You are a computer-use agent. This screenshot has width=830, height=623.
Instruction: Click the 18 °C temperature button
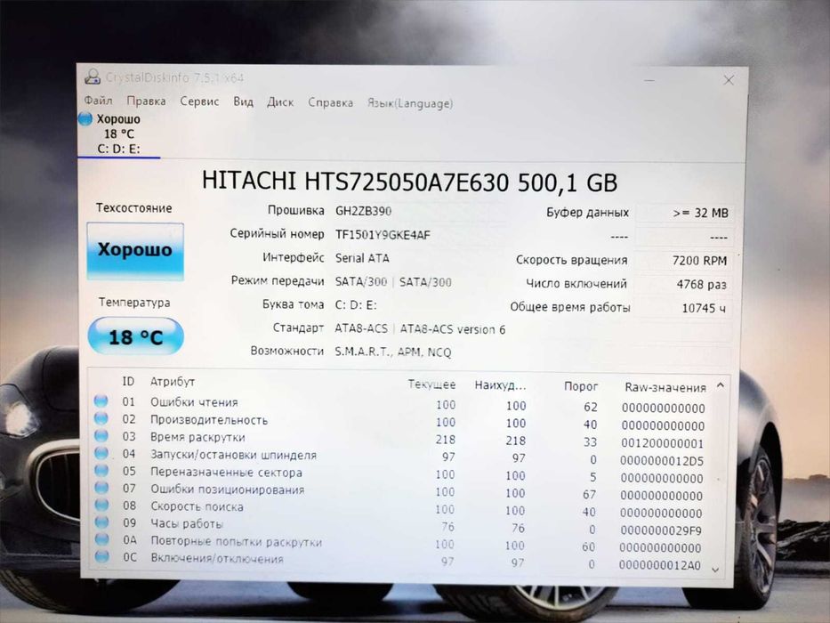136,336
